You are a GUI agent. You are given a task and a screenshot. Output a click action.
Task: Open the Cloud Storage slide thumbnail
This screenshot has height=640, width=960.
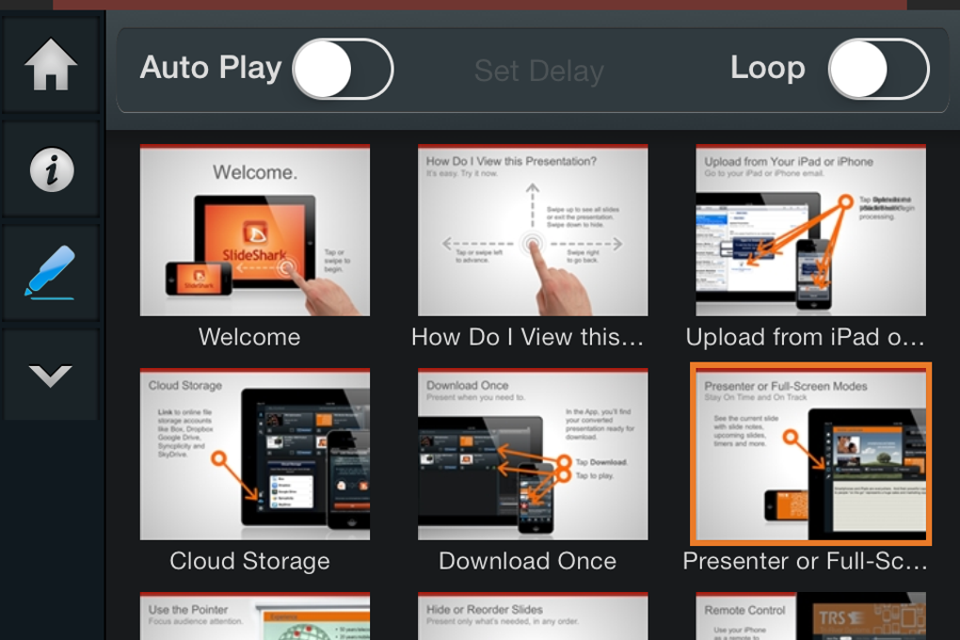255,455
